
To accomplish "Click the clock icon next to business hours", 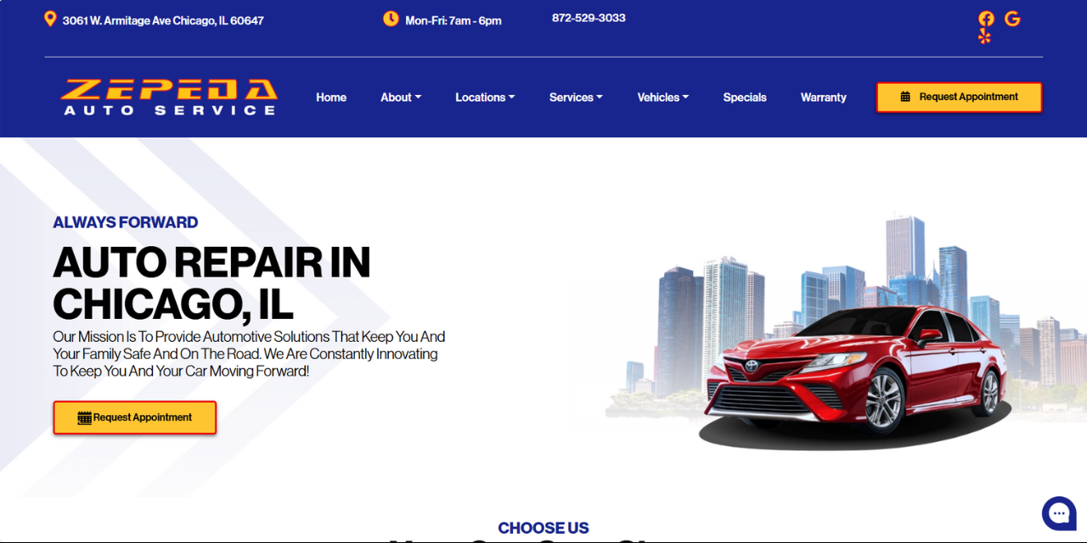I will pyautogui.click(x=391, y=18).
